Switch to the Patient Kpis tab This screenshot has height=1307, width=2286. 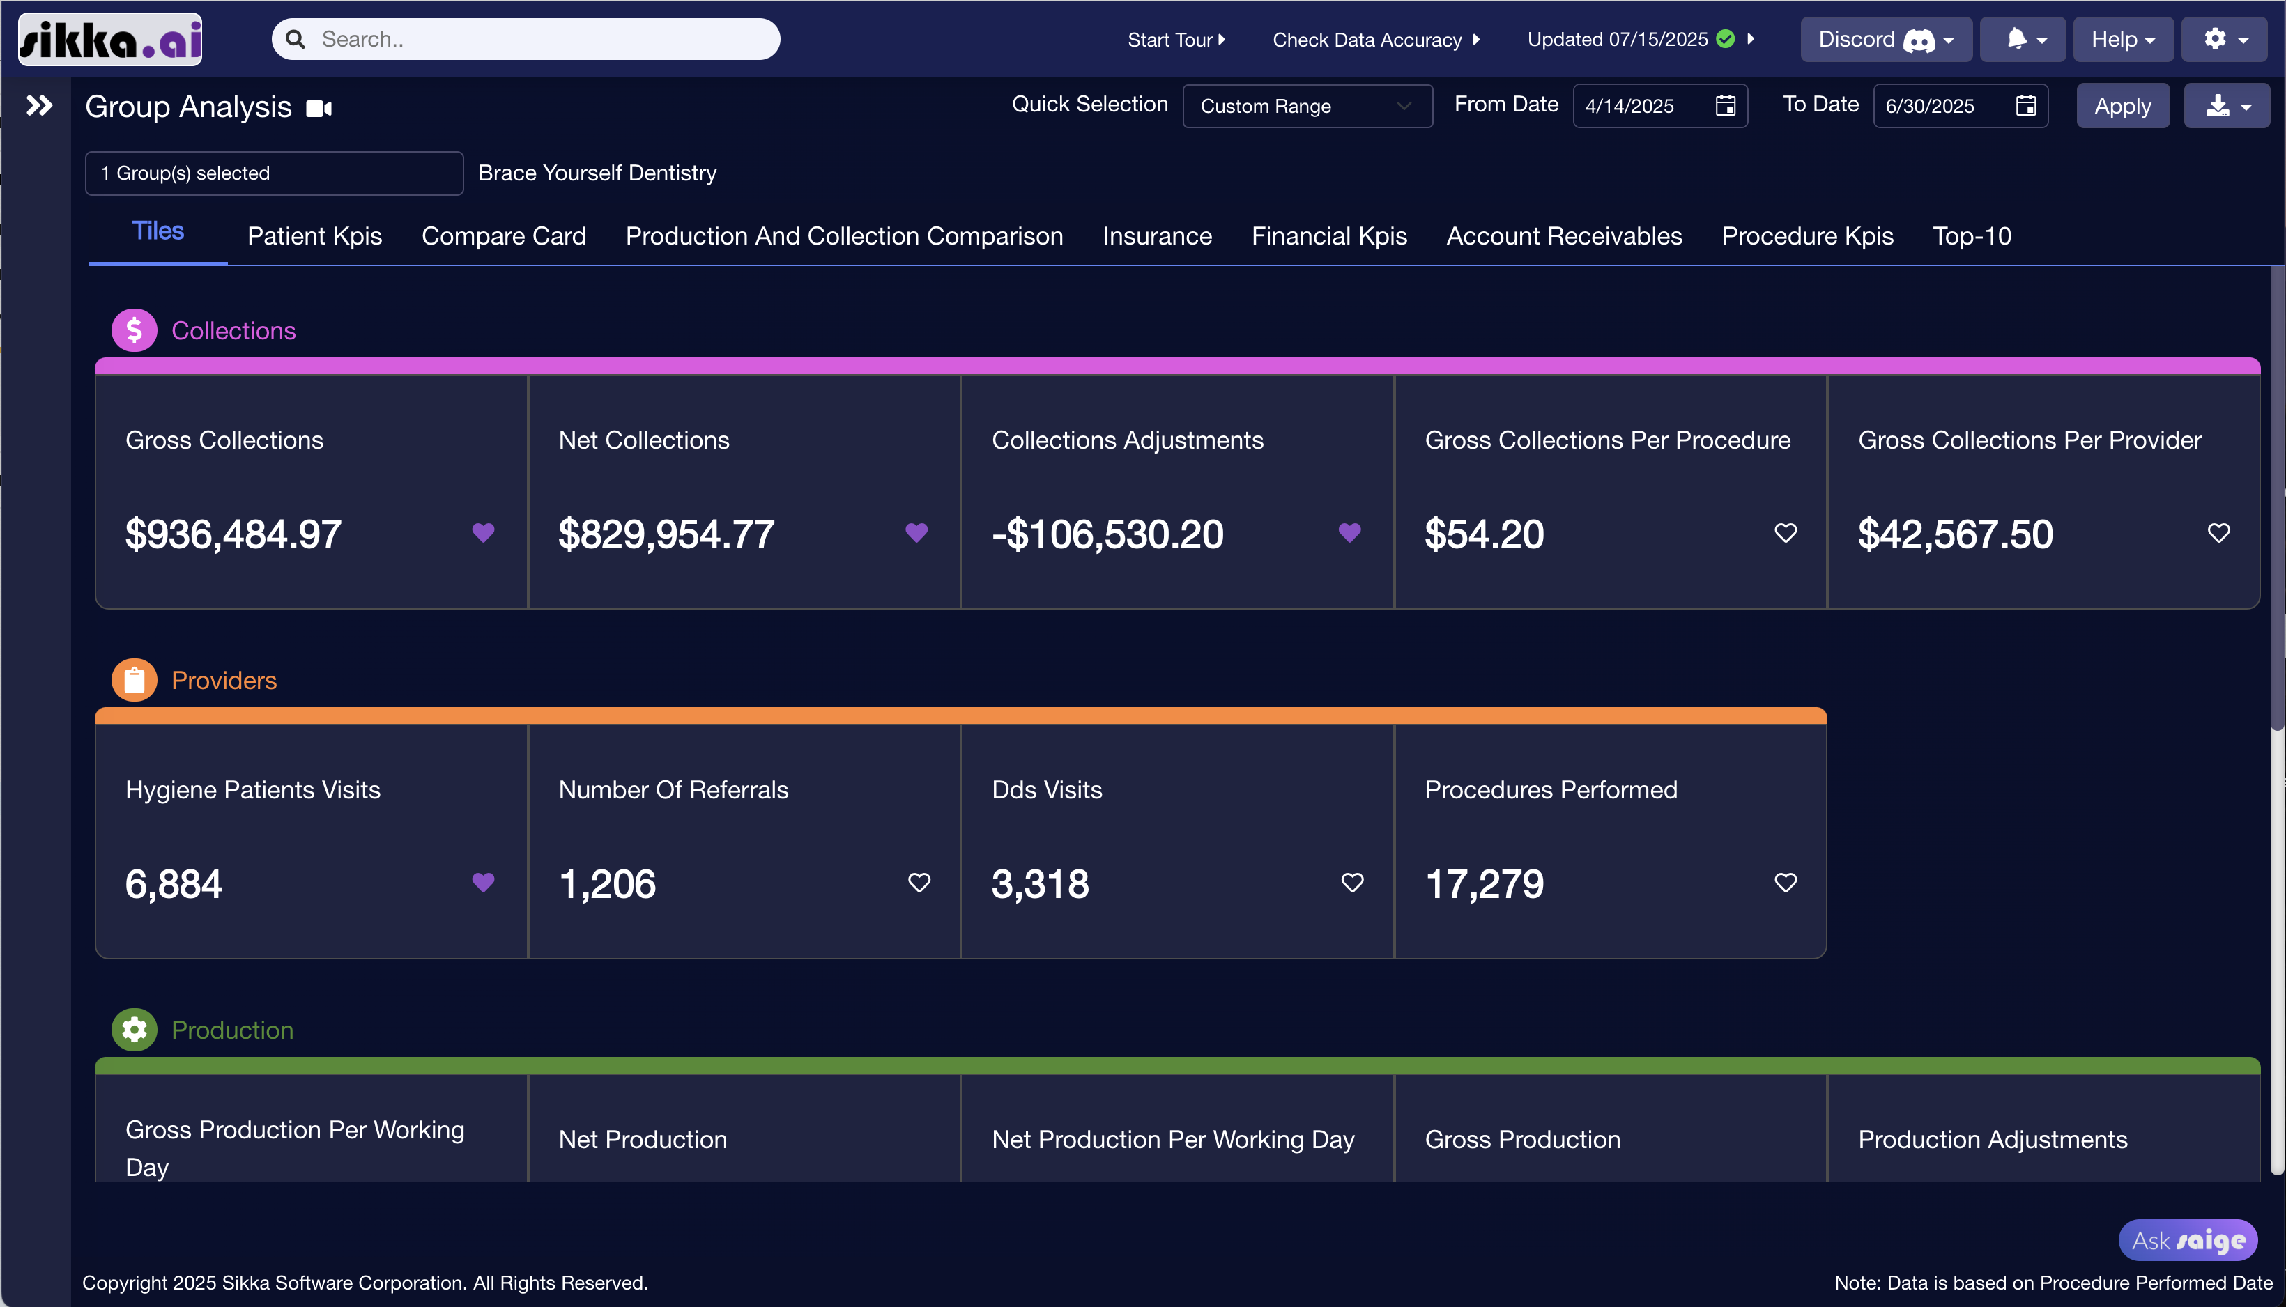click(x=314, y=236)
